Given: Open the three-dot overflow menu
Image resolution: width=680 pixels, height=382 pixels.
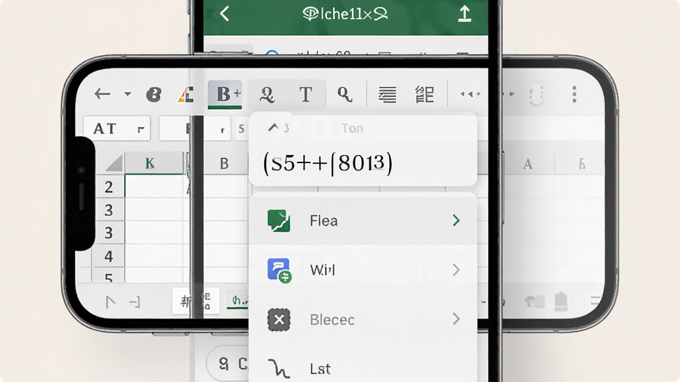Looking at the screenshot, I should [x=574, y=94].
